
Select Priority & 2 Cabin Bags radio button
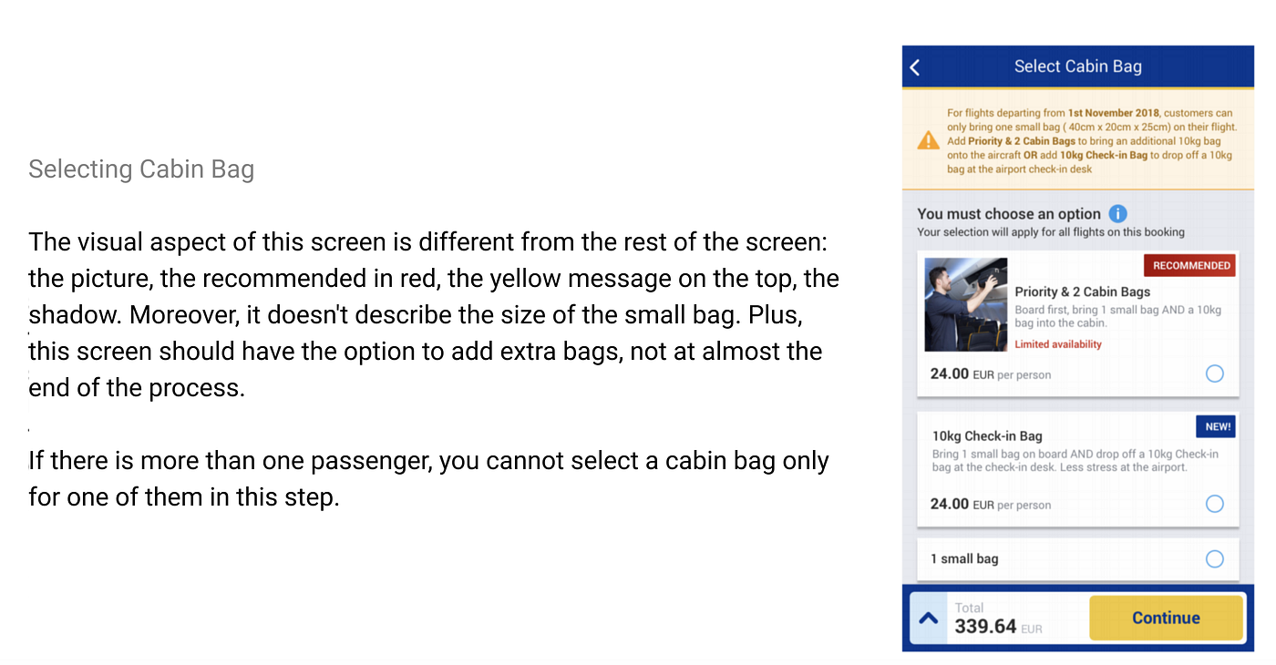point(1214,373)
